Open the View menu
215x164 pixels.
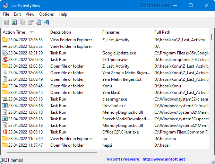coord(30,14)
